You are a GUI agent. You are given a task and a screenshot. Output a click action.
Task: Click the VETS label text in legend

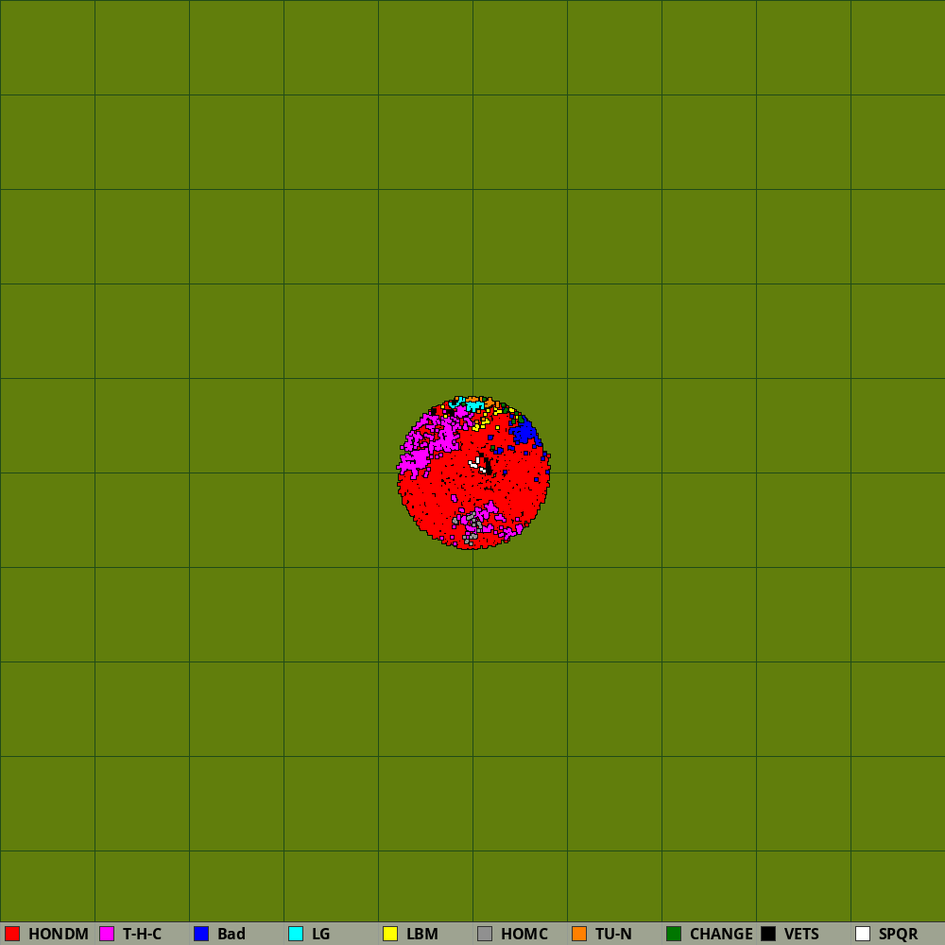801,934
